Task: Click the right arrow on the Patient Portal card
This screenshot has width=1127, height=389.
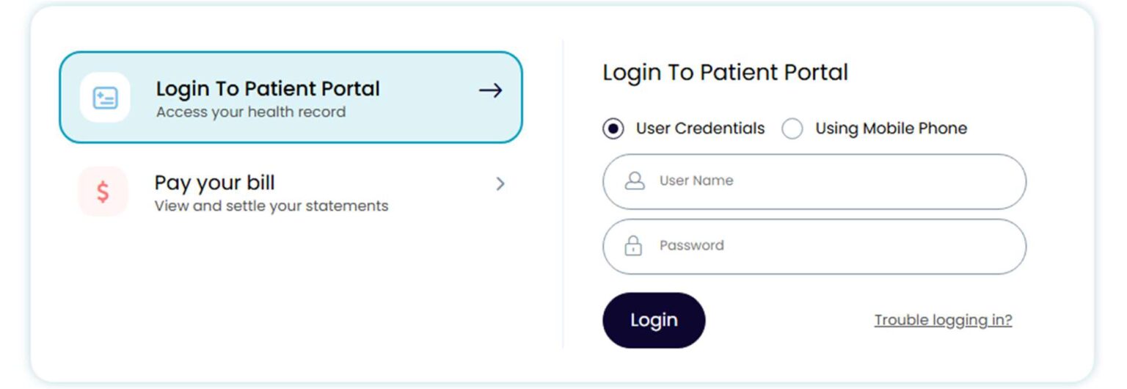Action: tap(490, 91)
